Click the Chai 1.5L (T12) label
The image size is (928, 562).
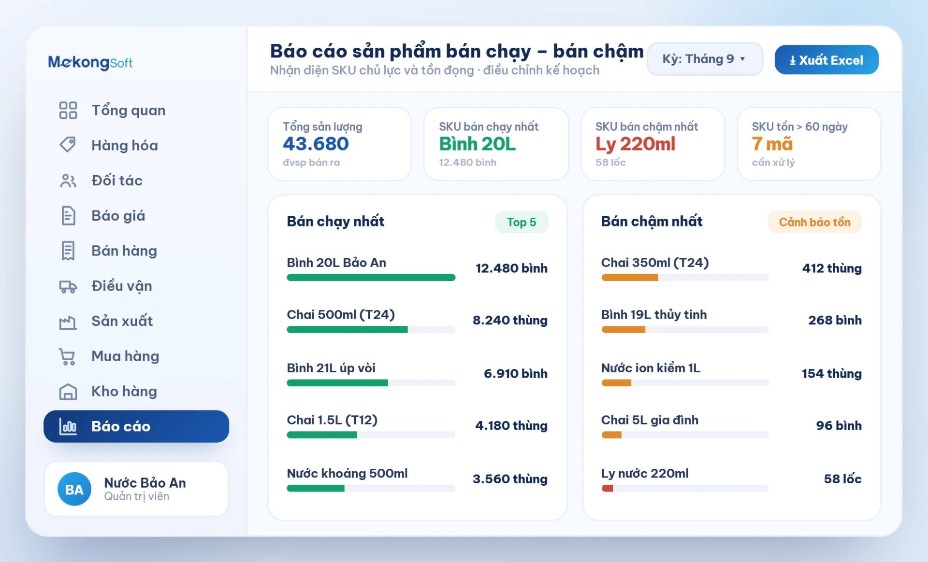(x=332, y=420)
